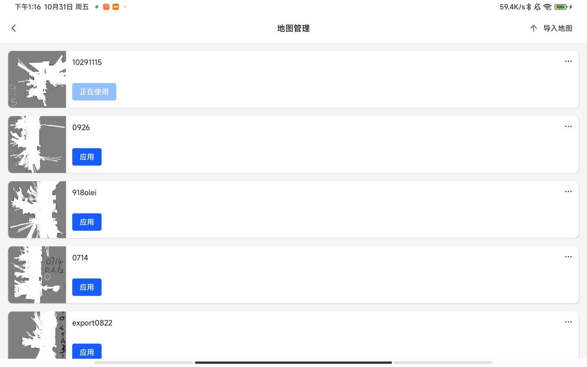This screenshot has height=367, width=587.
Task: Open the ellipsis menu for export0822
Action: click(568, 322)
